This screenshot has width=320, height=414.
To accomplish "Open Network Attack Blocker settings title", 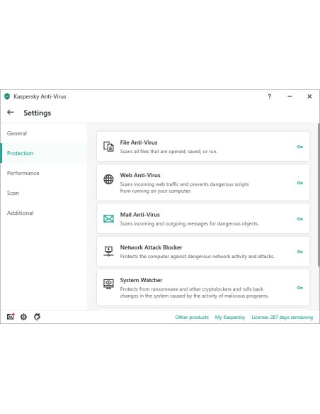I will tap(151, 247).
